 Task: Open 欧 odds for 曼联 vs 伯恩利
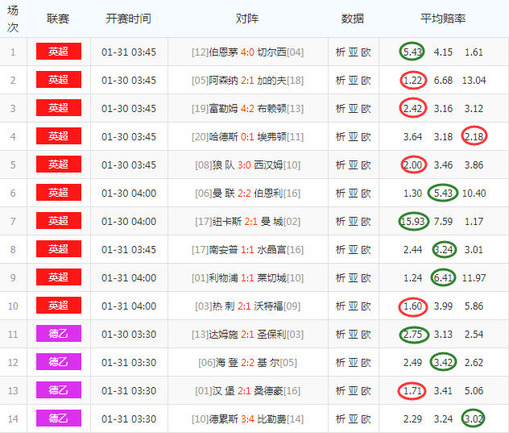pos(366,194)
